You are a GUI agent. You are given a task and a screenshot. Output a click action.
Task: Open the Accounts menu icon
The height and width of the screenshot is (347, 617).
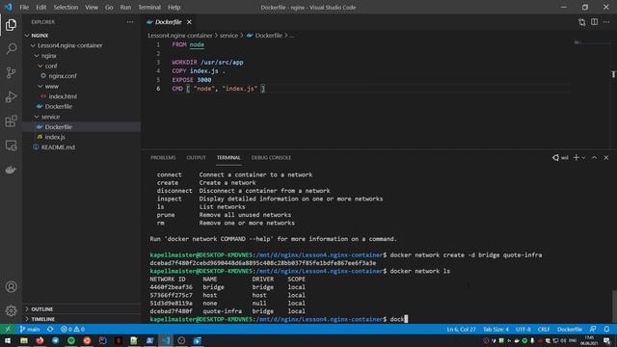(x=11, y=287)
